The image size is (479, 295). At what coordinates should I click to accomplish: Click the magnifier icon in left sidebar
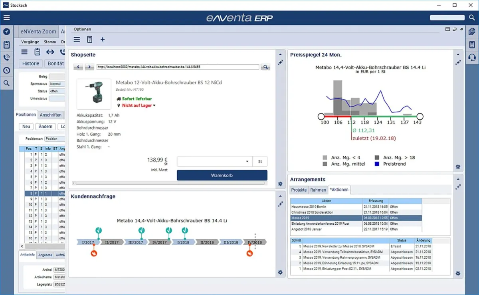6,83
